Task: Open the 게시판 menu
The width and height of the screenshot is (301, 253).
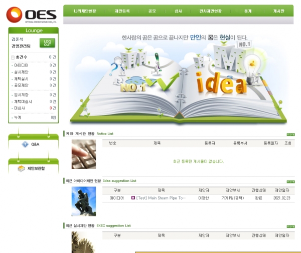Action: [x=278, y=10]
